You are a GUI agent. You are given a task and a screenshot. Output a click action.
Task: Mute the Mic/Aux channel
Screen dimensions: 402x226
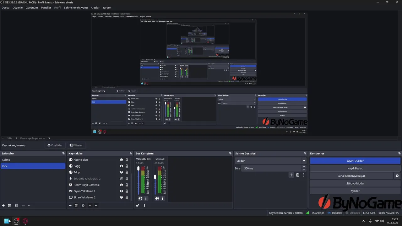157,198
